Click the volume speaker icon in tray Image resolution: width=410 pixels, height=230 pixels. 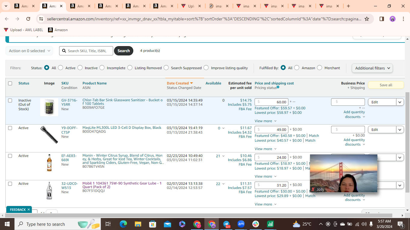coord(364,224)
